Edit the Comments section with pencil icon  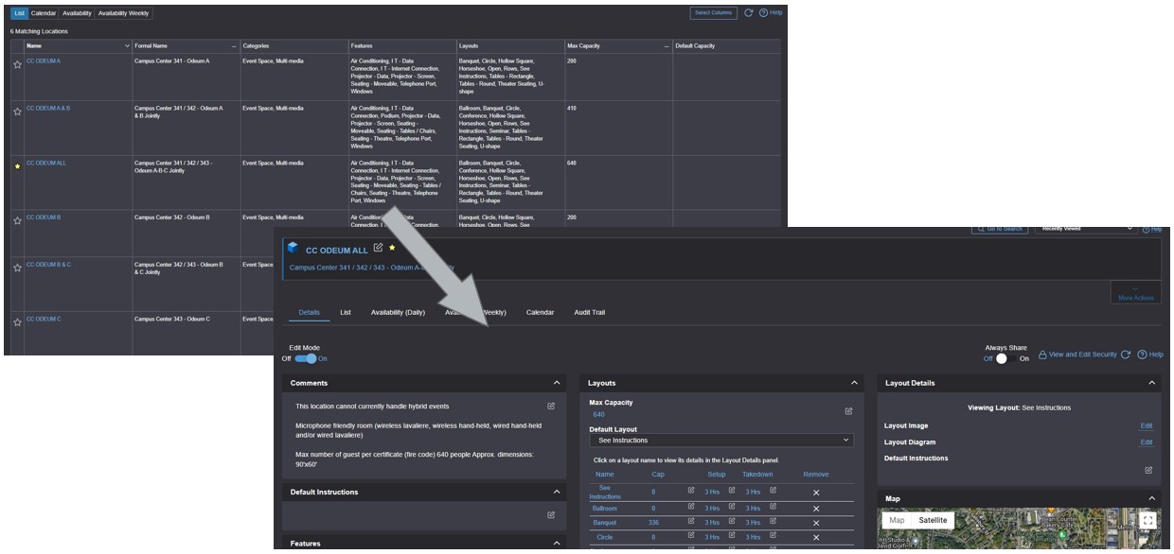(x=551, y=407)
